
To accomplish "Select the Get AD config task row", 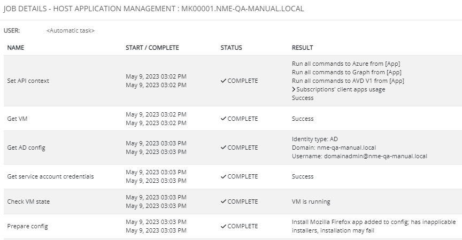I will tap(233, 148).
